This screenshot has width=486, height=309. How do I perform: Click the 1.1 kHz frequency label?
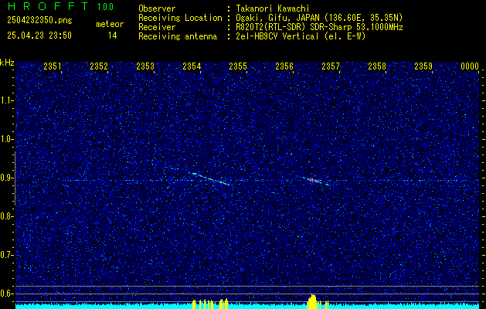6,100
